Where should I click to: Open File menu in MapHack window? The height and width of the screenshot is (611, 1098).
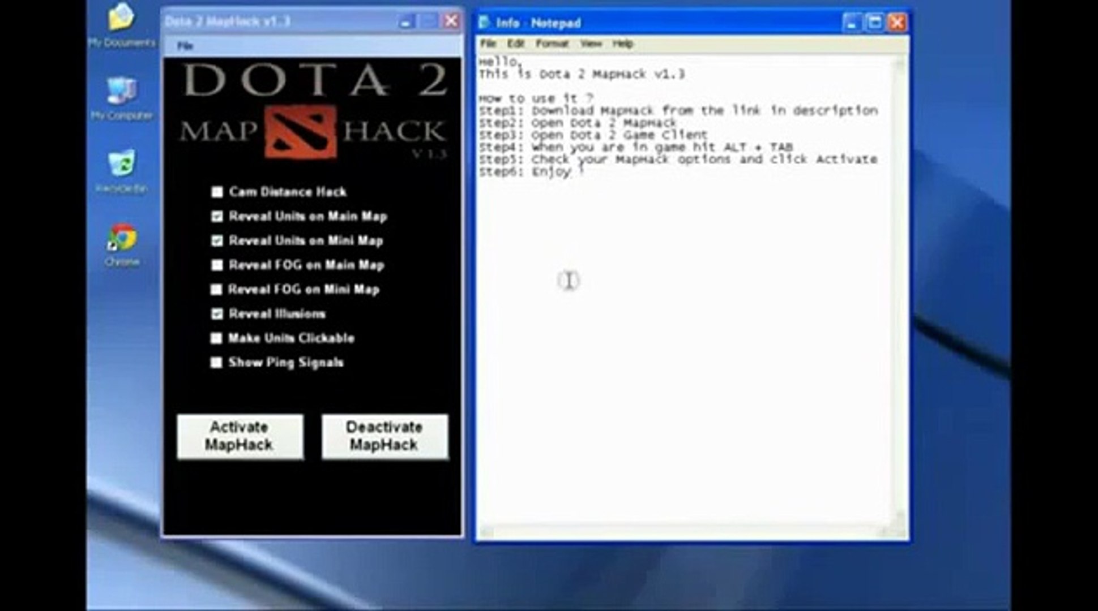pos(185,46)
